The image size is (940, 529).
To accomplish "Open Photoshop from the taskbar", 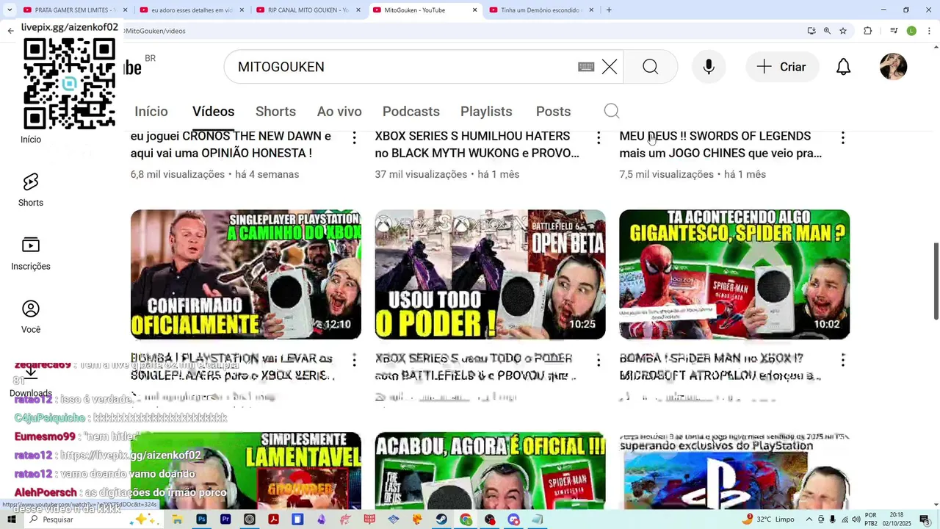I will [201, 519].
